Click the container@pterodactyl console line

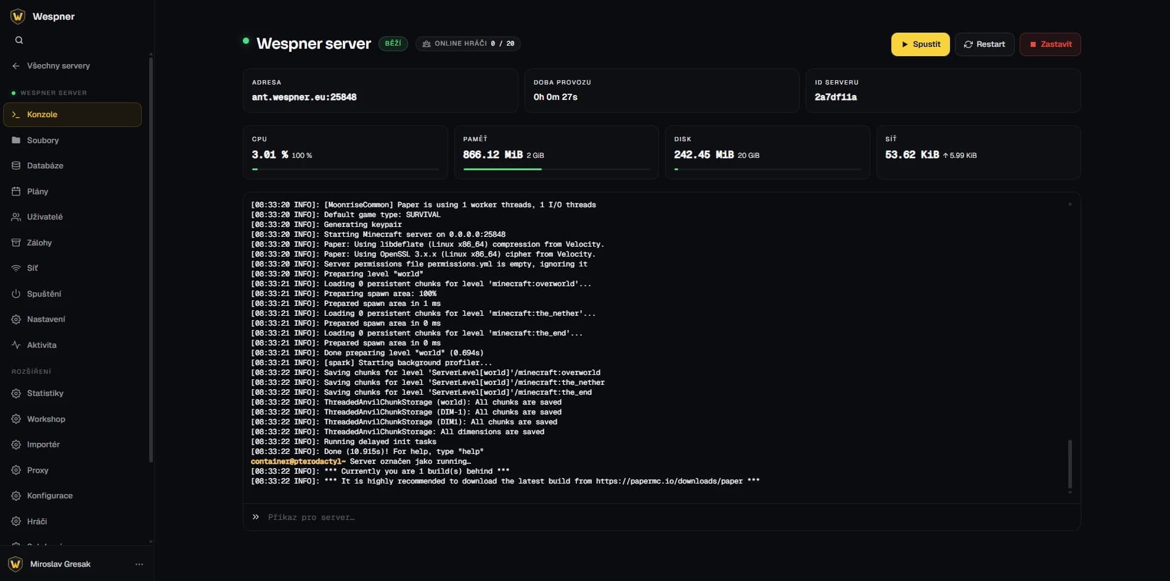(361, 461)
